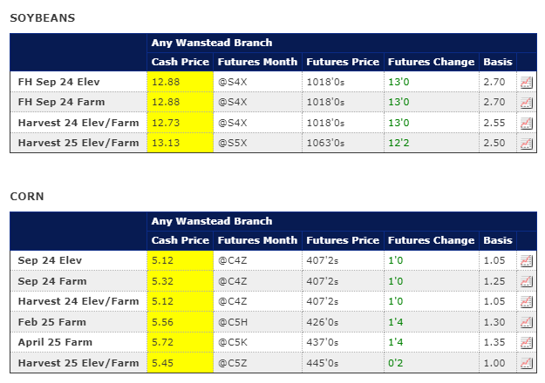Open chart icon for Sep 24 Elev corn

click(x=526, y=260)
